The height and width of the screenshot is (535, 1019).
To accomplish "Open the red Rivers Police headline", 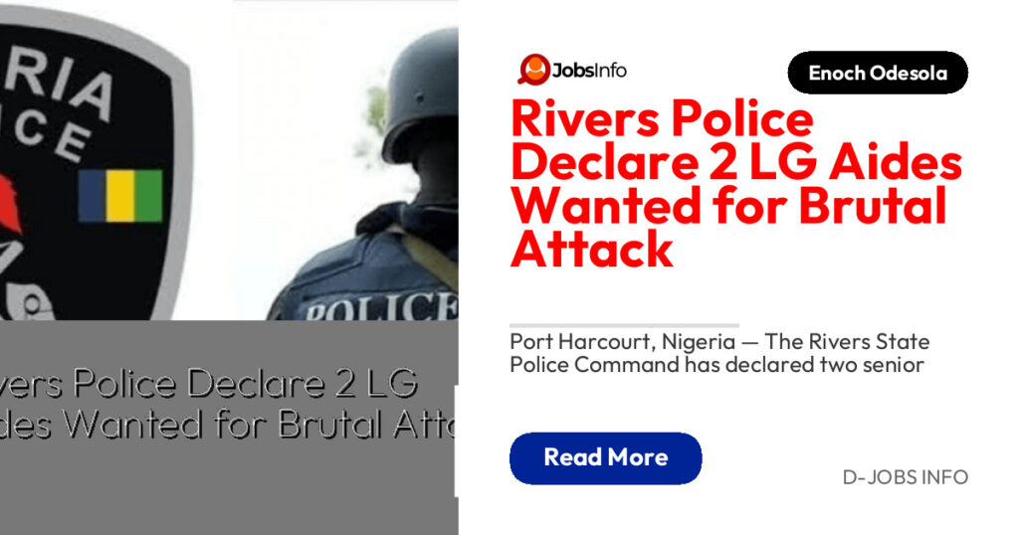I will tap(735, 184).
